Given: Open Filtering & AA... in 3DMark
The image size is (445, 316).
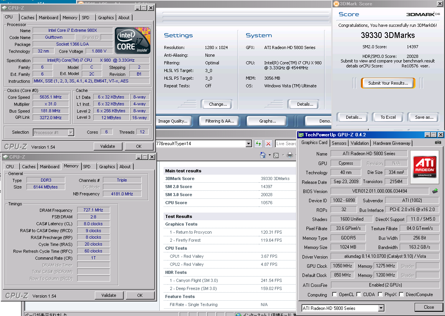Looking at the screenshot, I should pos(220,121).
